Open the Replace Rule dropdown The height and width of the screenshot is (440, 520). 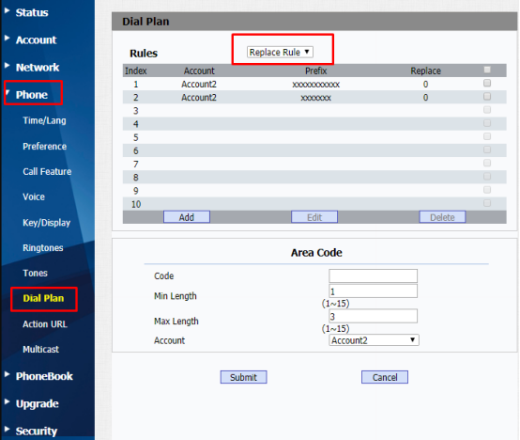(280, 52)
